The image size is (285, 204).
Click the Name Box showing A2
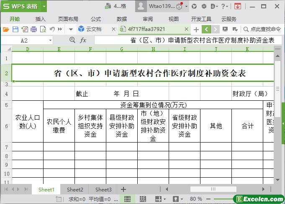point(24,41)
